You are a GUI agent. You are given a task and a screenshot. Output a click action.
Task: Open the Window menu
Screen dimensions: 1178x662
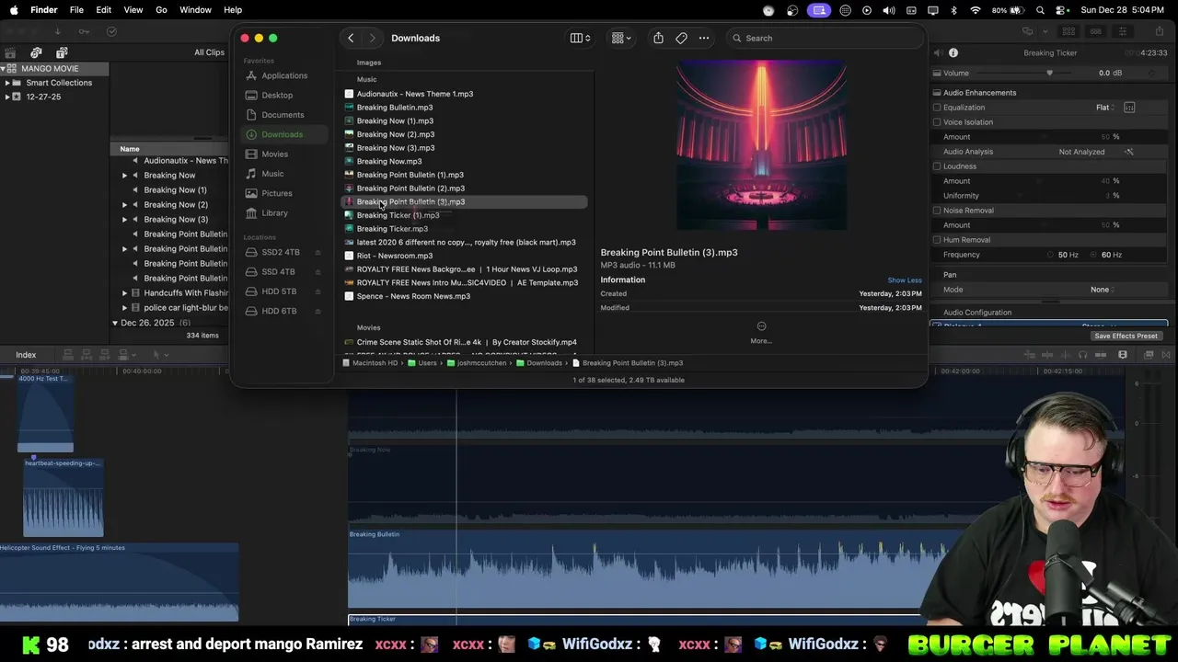click(x=195, y=10)
